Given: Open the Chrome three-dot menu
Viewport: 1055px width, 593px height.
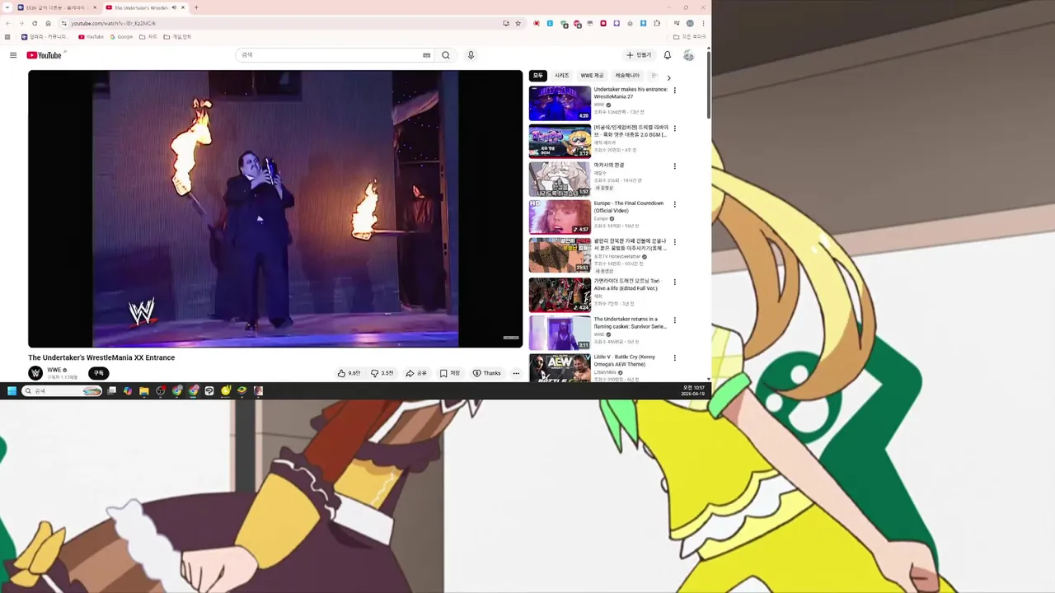Looking at the screenshot, I should pyautogui.click(x=703, y=23).
